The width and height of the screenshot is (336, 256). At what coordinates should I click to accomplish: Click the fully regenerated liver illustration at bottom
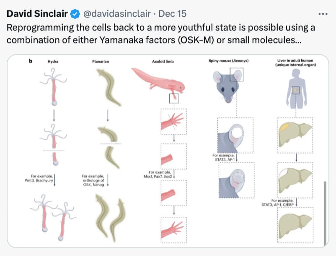(x=295, y=225)
